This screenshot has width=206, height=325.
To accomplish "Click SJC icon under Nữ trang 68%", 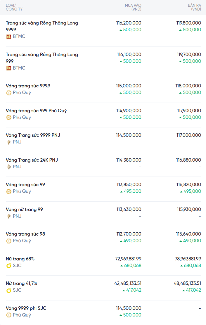I will pos(9,266).
